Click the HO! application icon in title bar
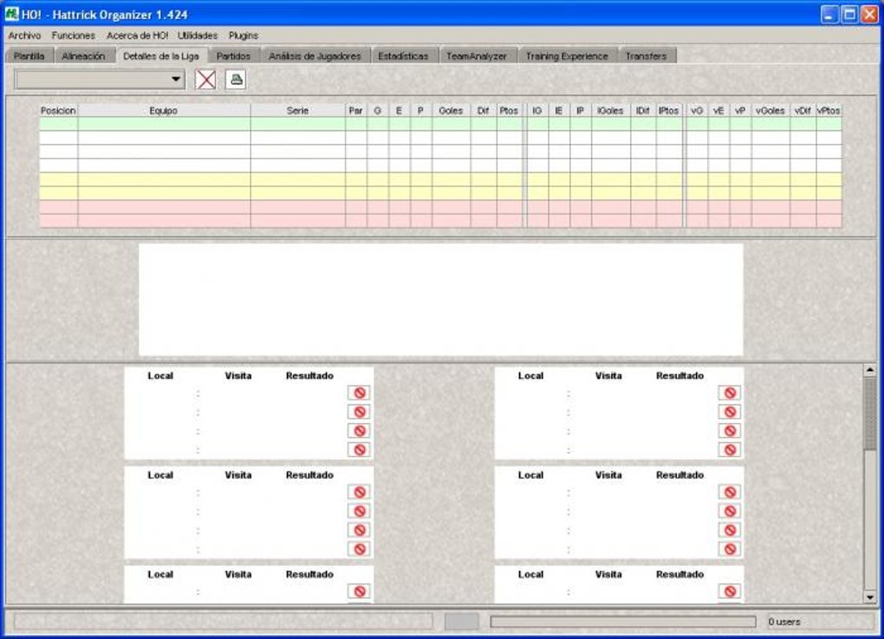This screenshot has width=884, height=639. click(11, 14)
